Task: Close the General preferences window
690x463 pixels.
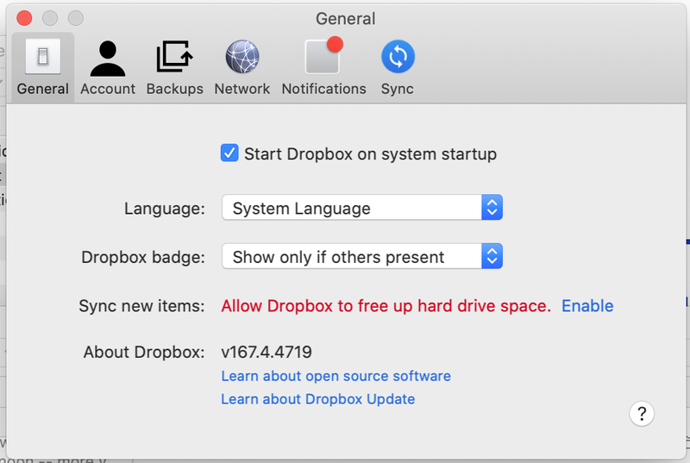Action: pos(24,18)
